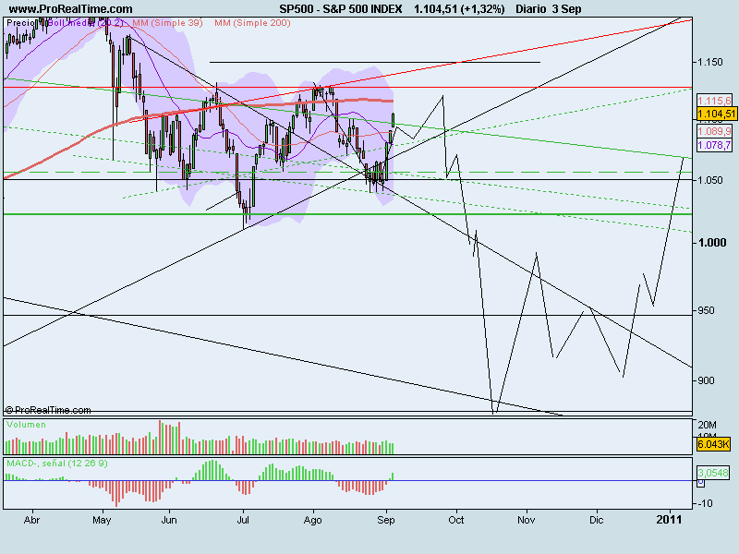Click the red 1.115,6 value tag
739x554 pixels.
point(714,101)
